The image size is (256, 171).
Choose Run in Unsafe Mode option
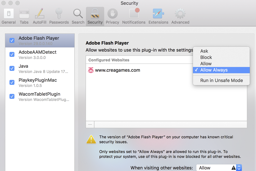click(221, 80)
